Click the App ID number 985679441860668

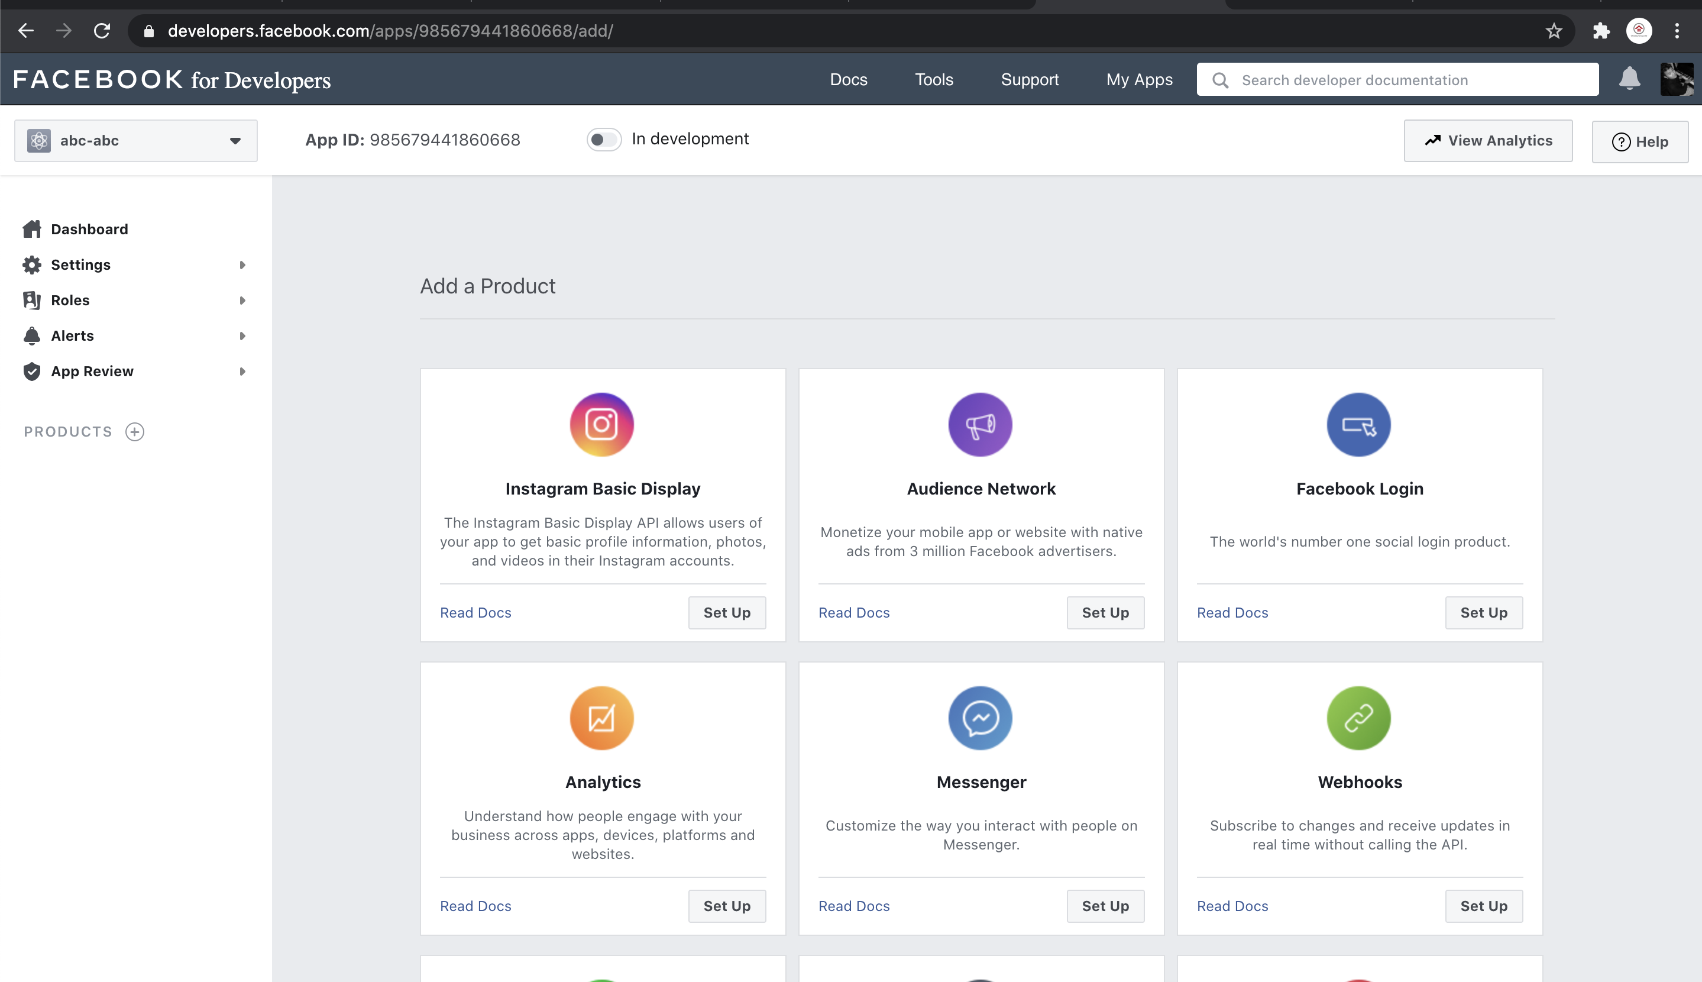click(x=445, y=140)
